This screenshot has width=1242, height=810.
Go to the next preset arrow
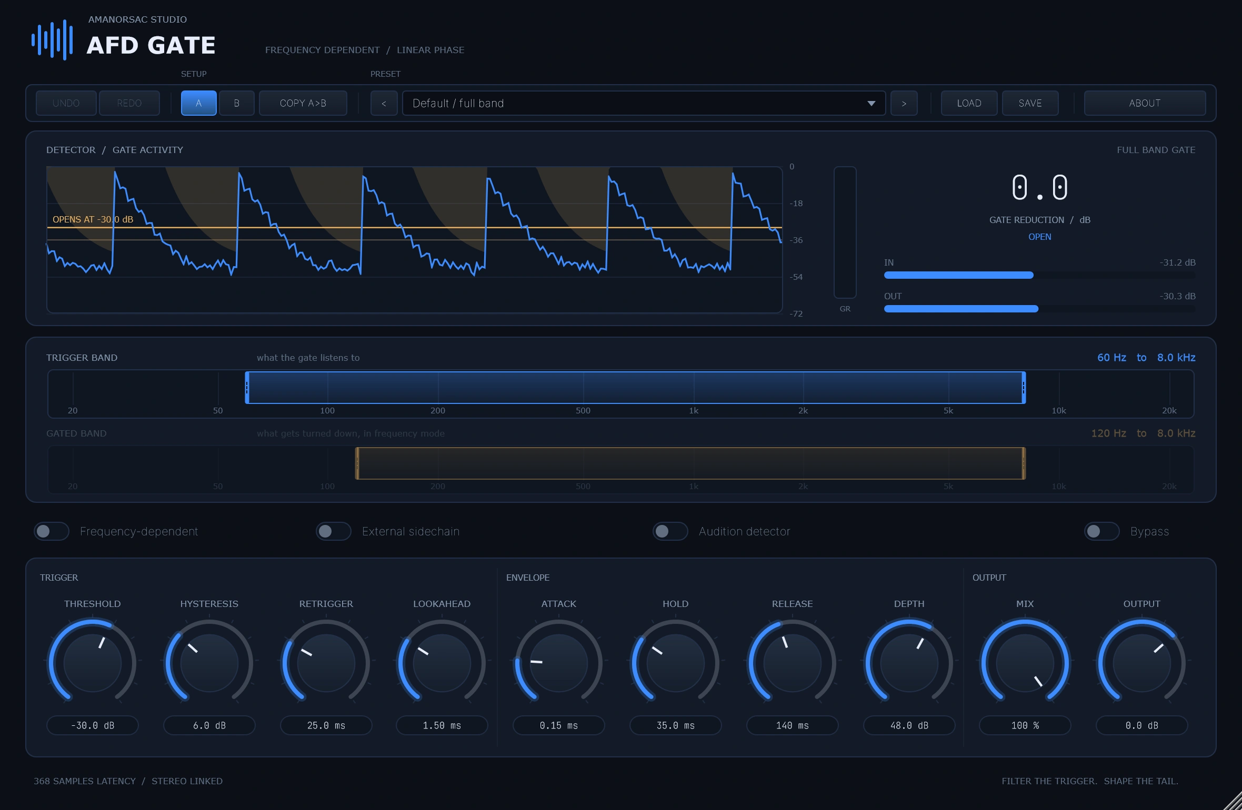(904, 103)
